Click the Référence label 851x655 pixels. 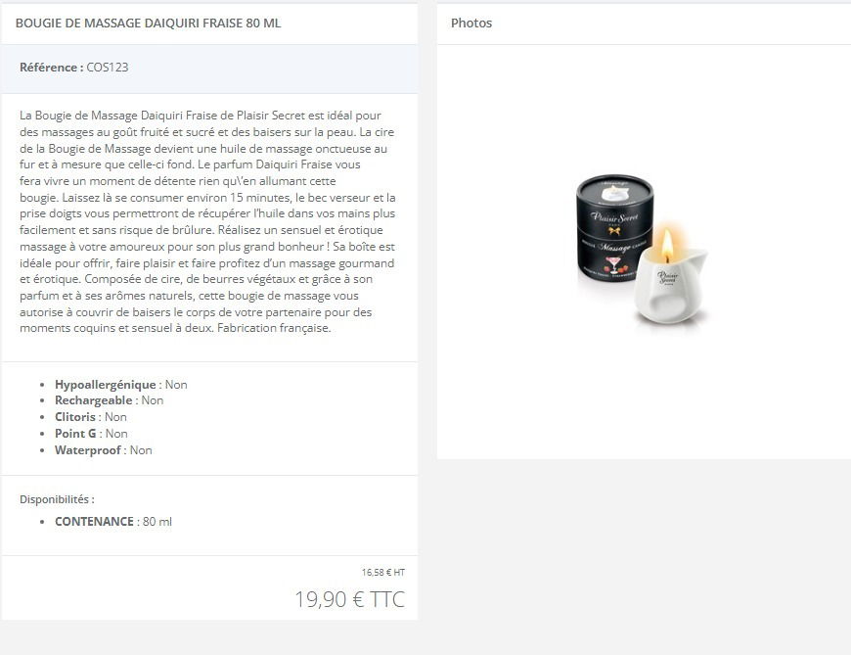[52, 68]
